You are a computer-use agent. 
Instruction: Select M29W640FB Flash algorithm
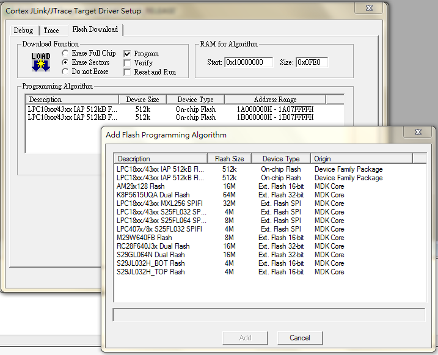(x=270, y=238)
